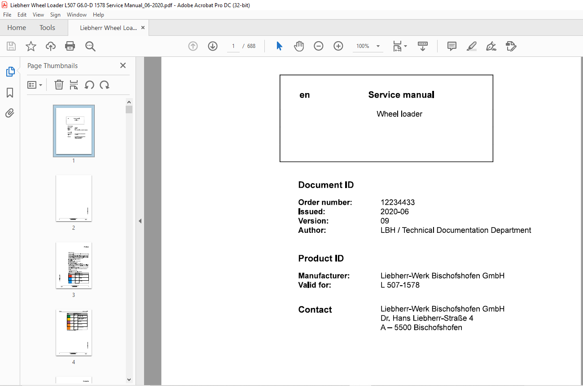
Task: Click the scrolling mode keyboard icon
Action: (x=422, y=46)
